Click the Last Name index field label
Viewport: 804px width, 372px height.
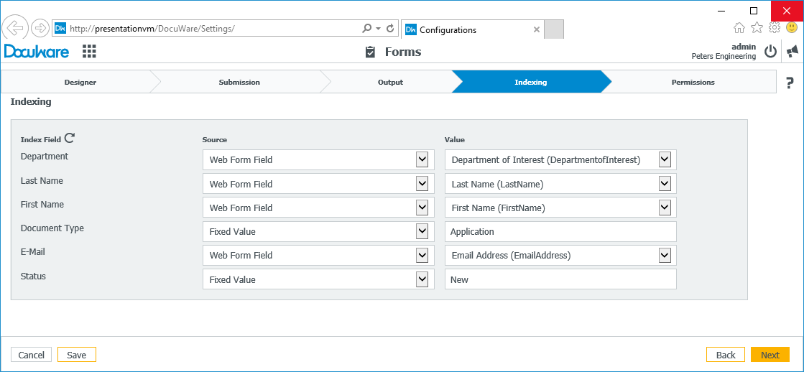[x=42, y=180]
